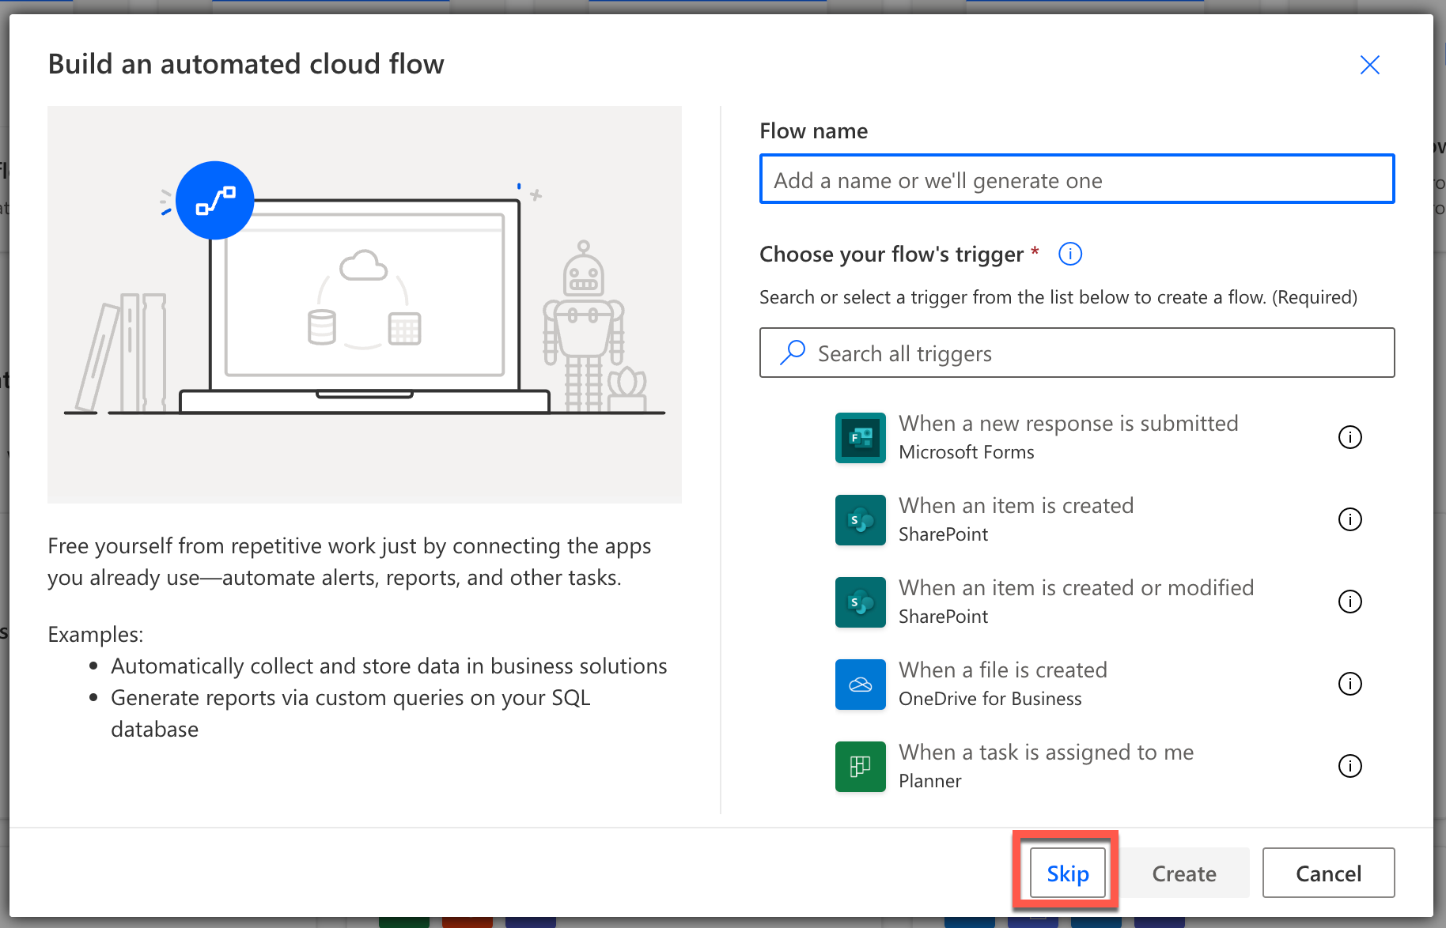Image resolution: width=1446 pixels, height=928 pixels.
Task: Click the magnifier icon in trigger search
Action: [x=792, y=353]
